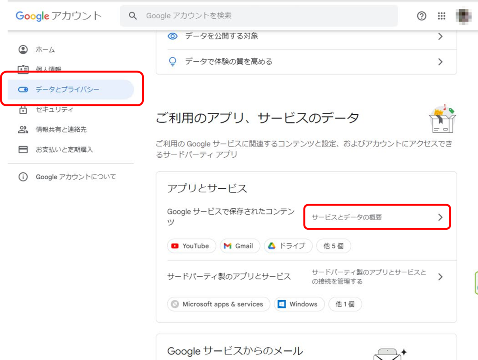Click the eye icon for データを公開する対象

pyautogui.click(x=172, y=36)
